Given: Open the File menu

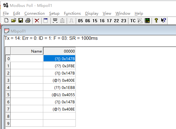Looking at the screenshot, I should (x=6, y=13).
